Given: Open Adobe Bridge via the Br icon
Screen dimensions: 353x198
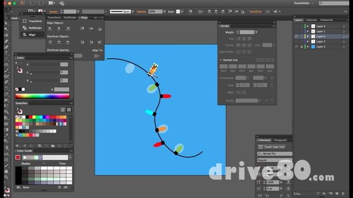Looking at the screenshot, I should coord(32,3).
